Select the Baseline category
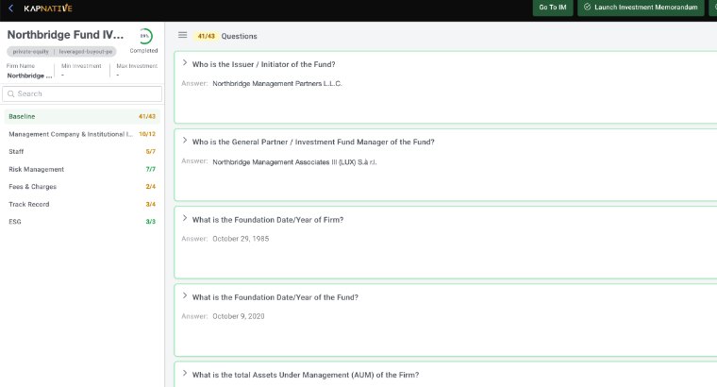The image size is (717, 387). 82,117
